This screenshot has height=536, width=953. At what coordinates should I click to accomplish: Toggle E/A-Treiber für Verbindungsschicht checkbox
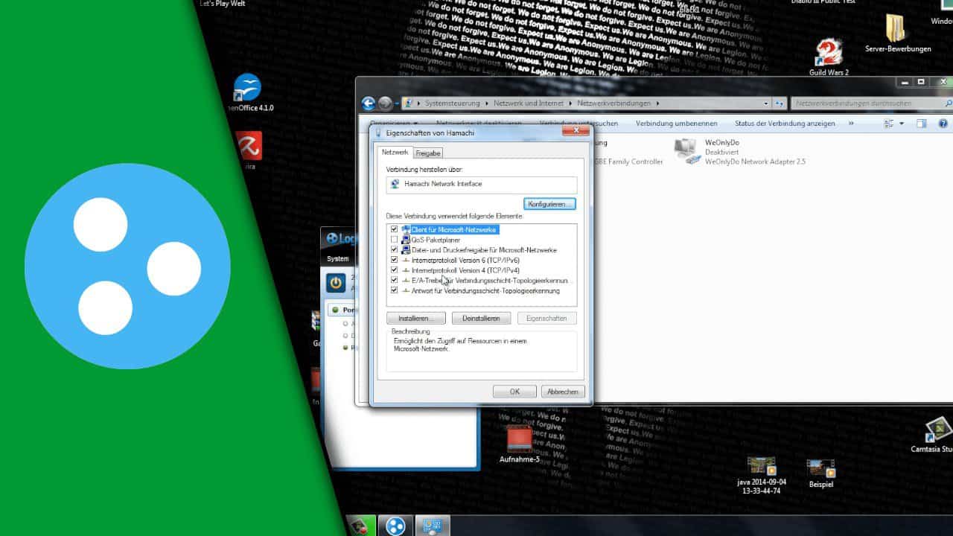(x=394, y=281)
